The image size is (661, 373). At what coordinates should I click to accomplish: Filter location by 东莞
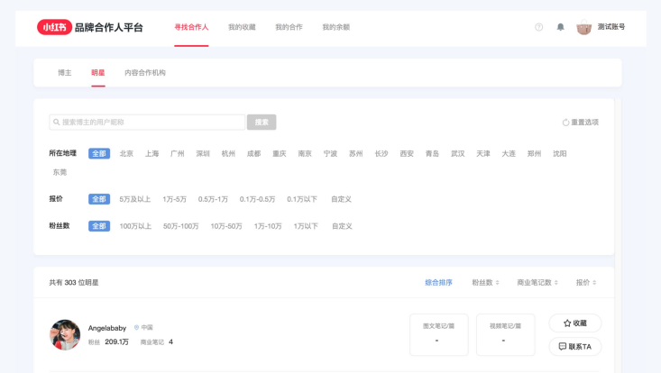[60, 172]
